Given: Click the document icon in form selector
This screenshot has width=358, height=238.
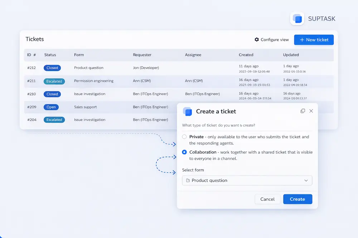Looking at the screenshot, I should click(x=188, y=181).
